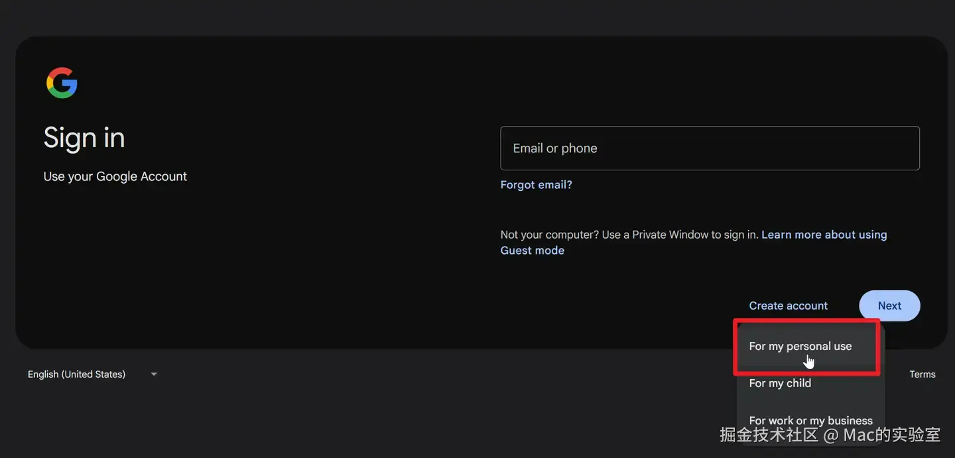
Task: Click the Google logo icon
Action: click(x=62, y=83)
